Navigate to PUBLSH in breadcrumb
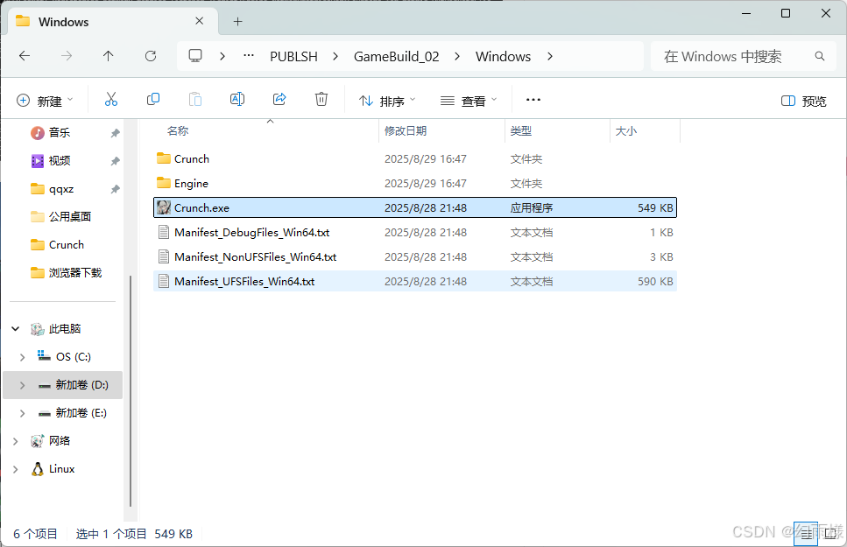This screenshot has width=847, height=547. click(x=293, y=56)
